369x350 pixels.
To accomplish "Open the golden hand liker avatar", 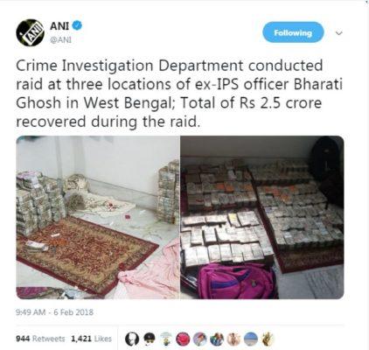I will [268, 339].
